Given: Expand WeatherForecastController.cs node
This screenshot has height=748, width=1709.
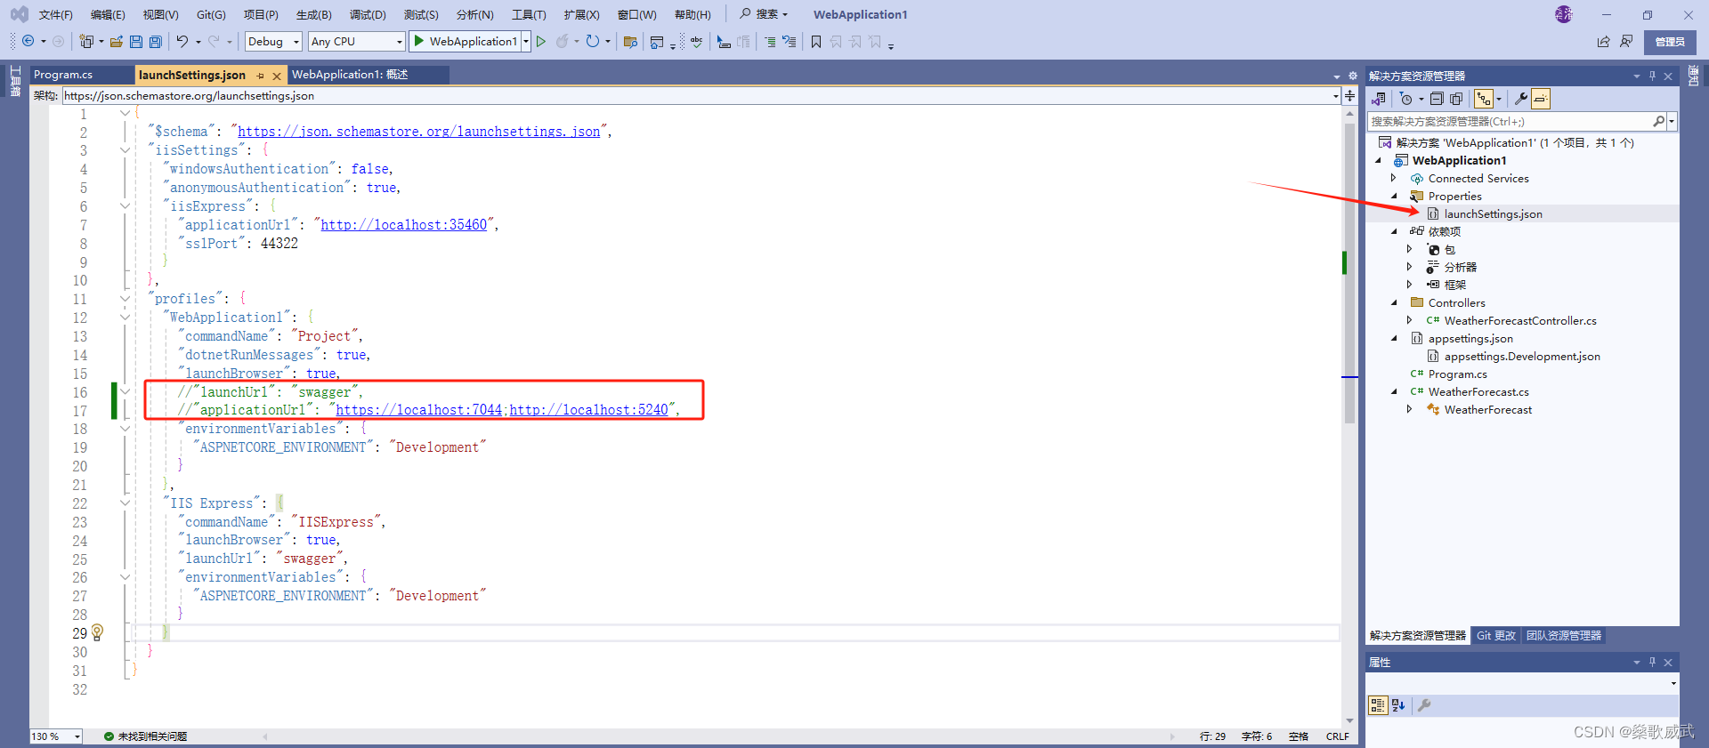Looking at the screenshot, I should coord(1410,320).
